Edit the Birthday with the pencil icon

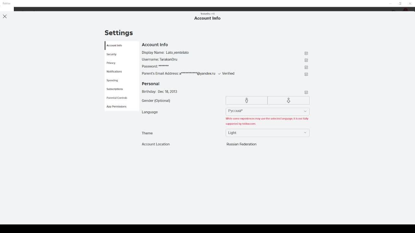point(306,92)
